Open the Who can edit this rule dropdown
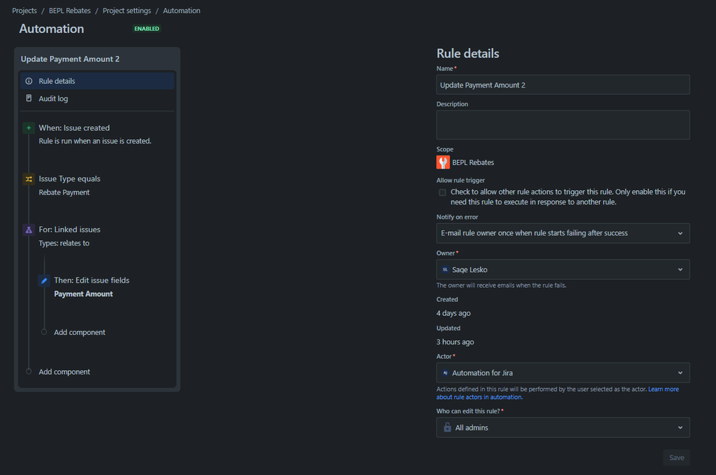Image resolution: width=716 pixels, height=475 pixels. point(563,428)
